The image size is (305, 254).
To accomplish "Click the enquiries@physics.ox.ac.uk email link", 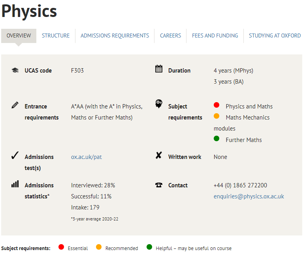I will pyautogui.click(x=249, y=196).
